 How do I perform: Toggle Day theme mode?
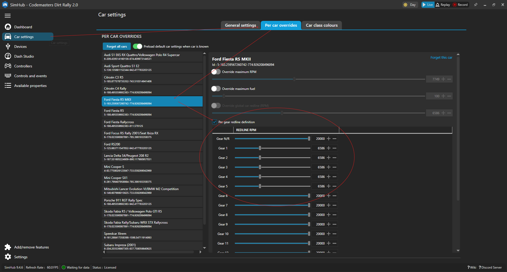(410, 5)
